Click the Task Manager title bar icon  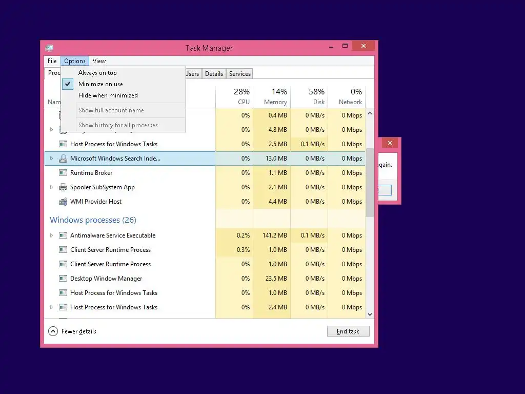click(49, 48)
